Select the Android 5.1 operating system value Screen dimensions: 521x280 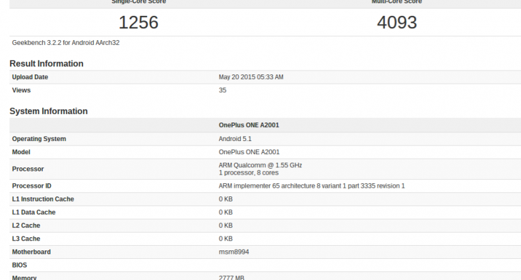tap(235, 139)
